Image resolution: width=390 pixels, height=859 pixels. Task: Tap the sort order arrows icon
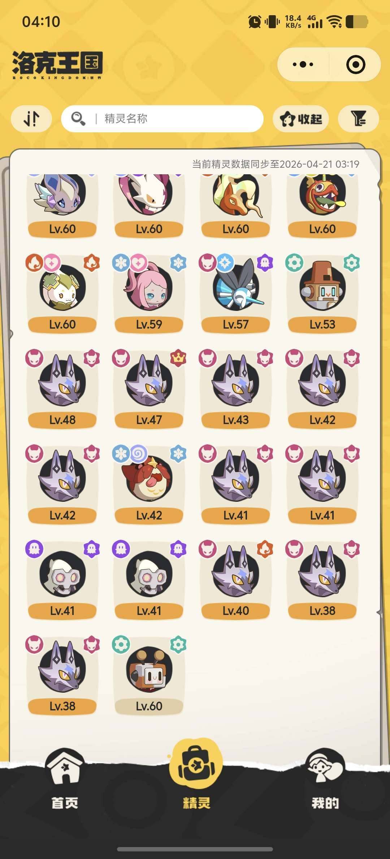pyautogui.click(x=31, y=118)
